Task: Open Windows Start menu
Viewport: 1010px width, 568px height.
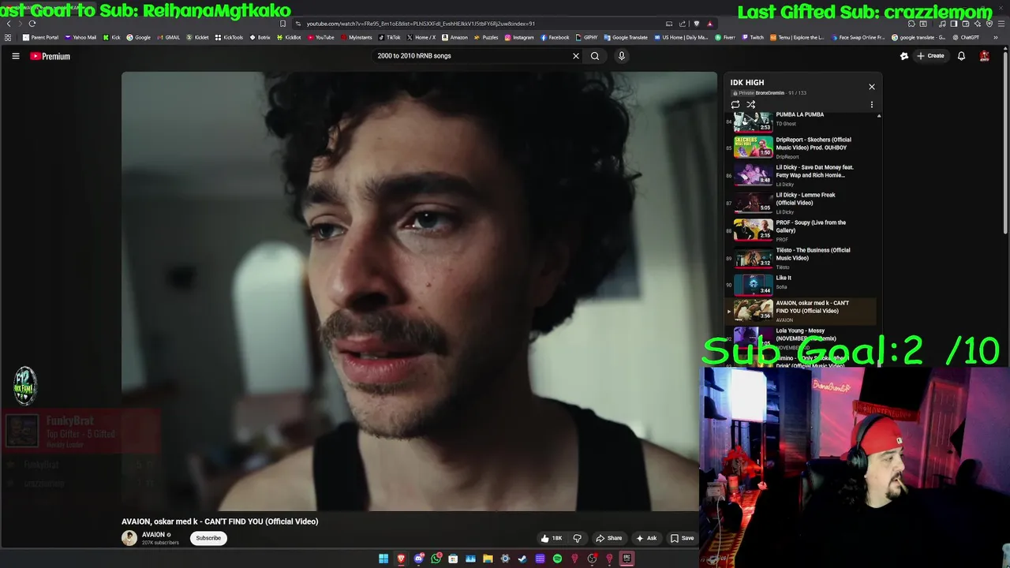Action: tap(383, 559)
